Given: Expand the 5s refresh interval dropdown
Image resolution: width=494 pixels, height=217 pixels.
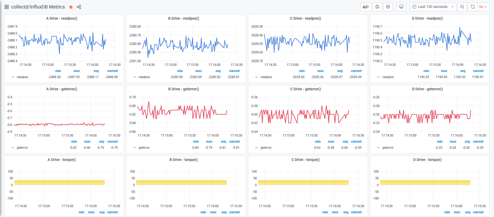Looking at the screenshot, I should tap(483, 7).
